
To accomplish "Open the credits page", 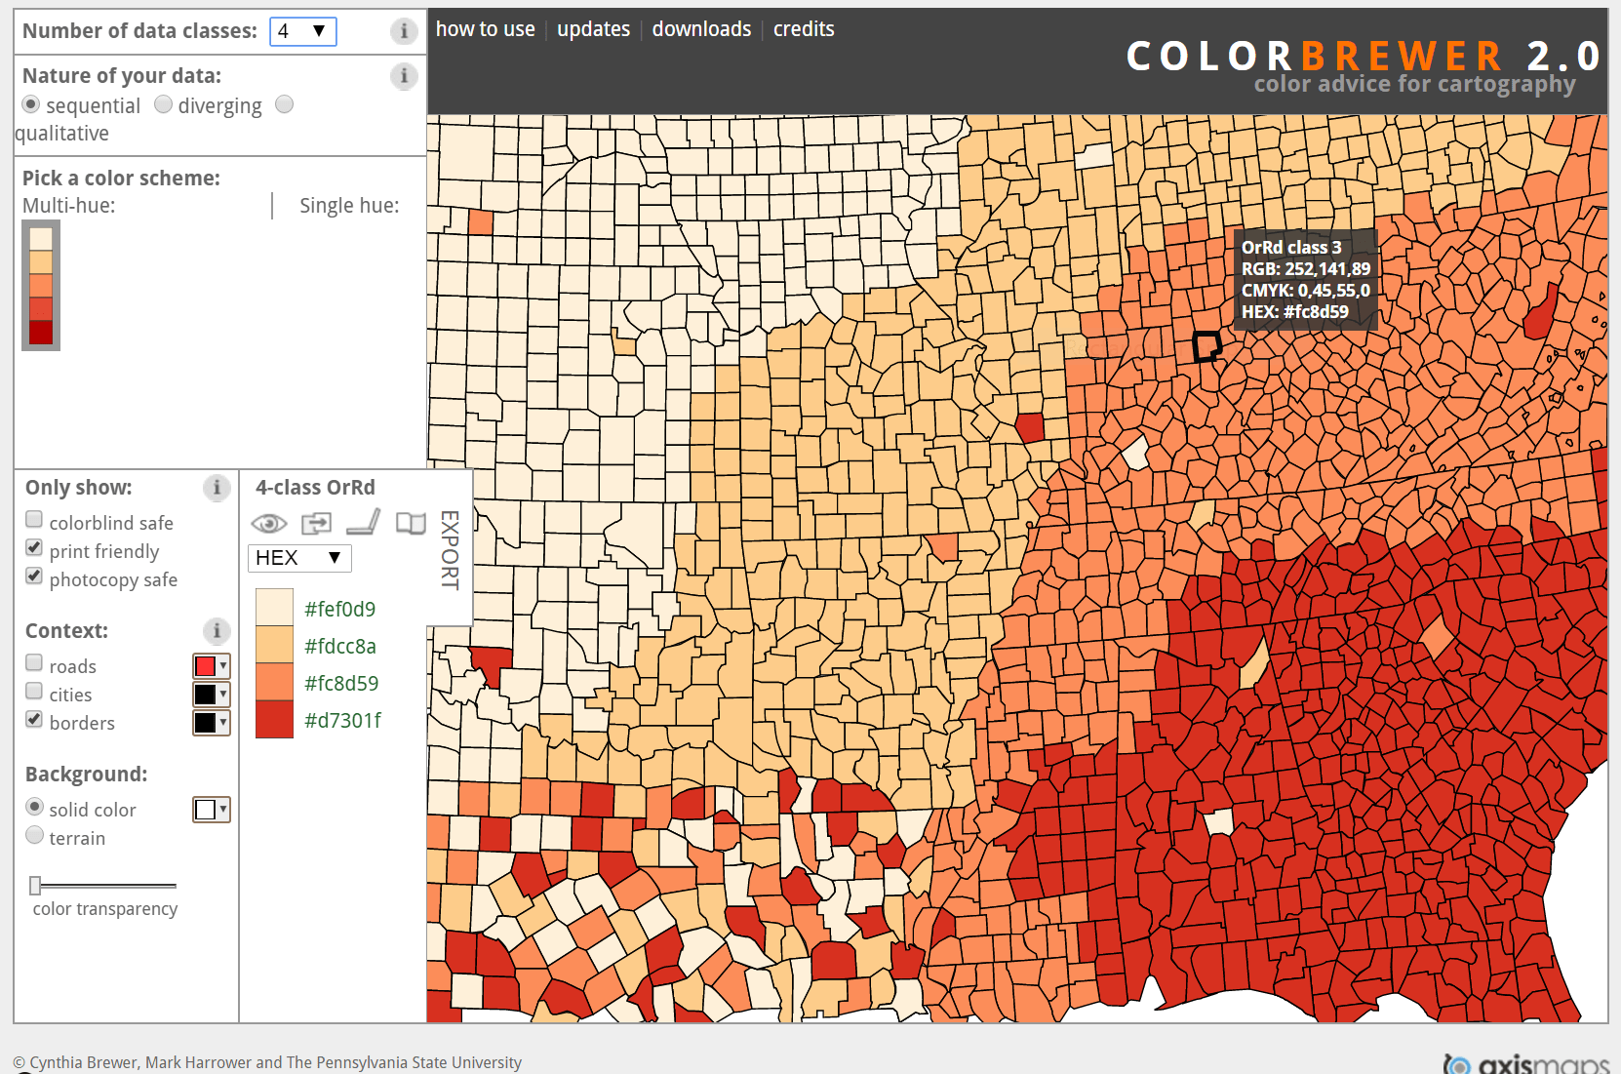I will (803, 28).
